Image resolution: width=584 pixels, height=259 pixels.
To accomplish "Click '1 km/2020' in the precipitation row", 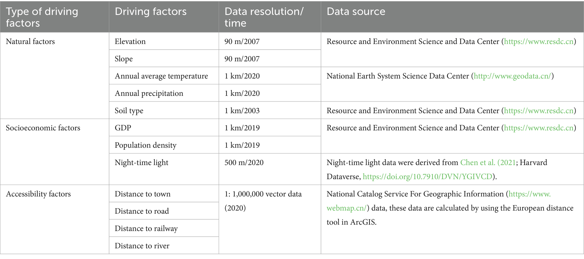I will click(x=242, y=93).
